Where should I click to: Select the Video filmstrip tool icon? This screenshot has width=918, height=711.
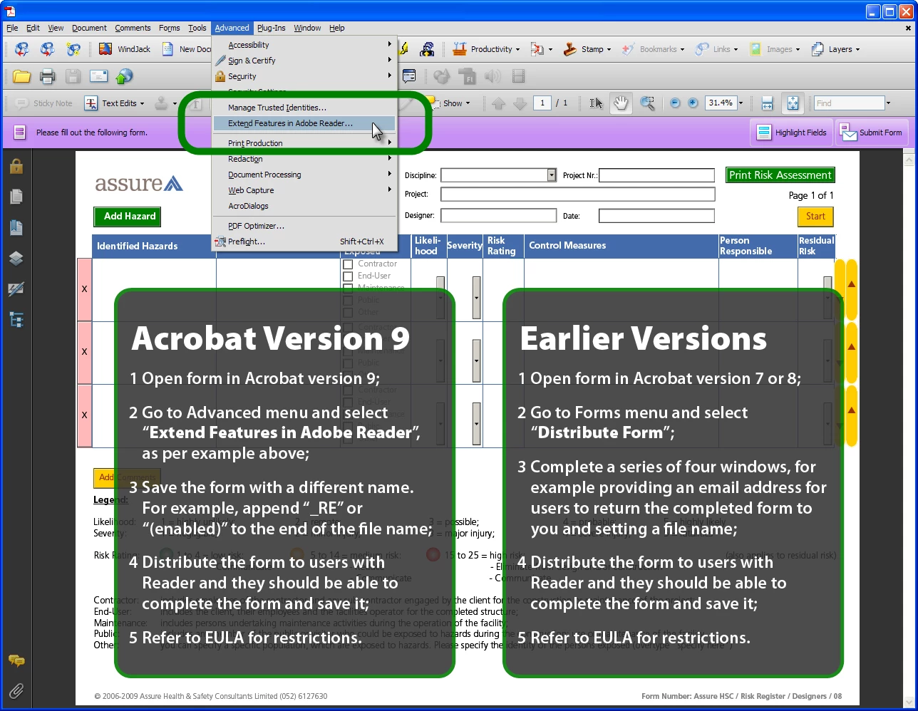tap(518, 76)
